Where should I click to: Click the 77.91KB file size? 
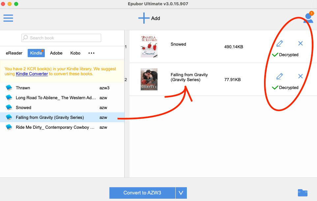point(233,80)
